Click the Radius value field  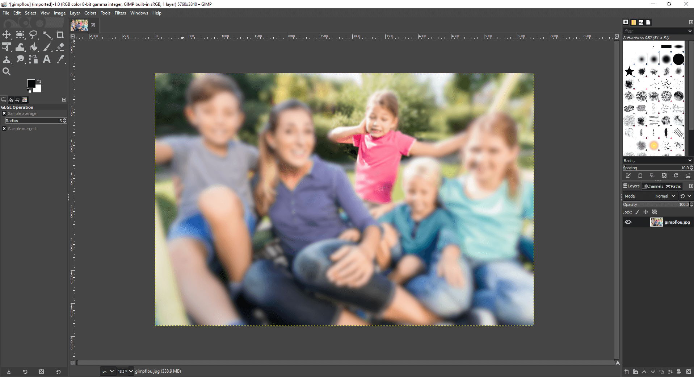pyautogui.click(x=35, y=121)
